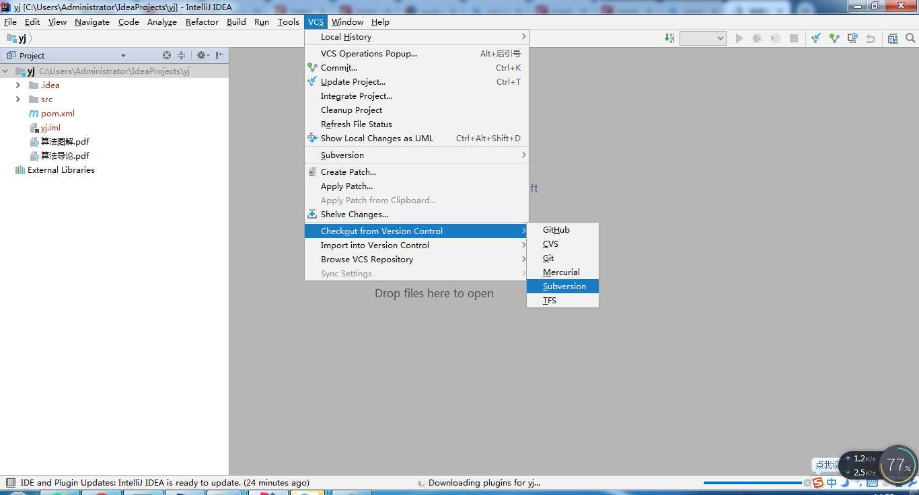Choose VCS Operations Popup...
Viewport: 919px width, 495px height.
(x=416, y=54)
